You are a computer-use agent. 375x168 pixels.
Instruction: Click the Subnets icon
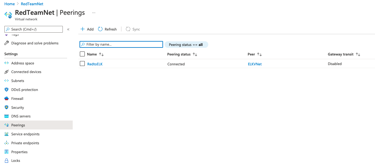point(6,81)
